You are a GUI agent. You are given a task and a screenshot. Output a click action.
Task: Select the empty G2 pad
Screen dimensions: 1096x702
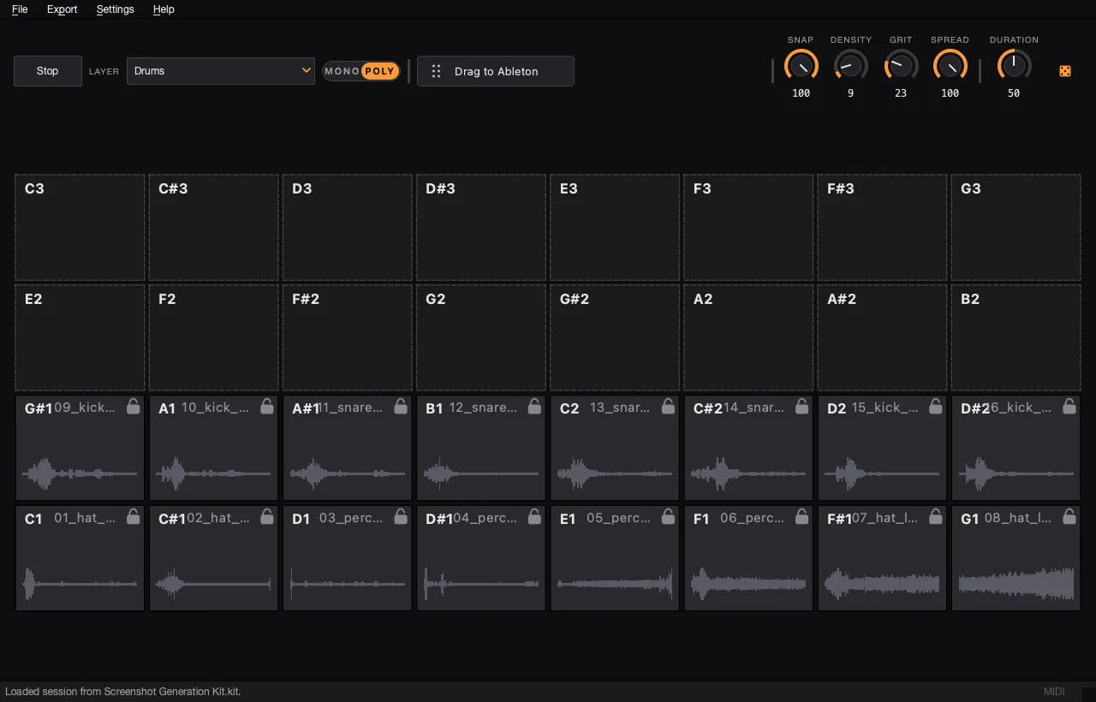tap(480, 338)
